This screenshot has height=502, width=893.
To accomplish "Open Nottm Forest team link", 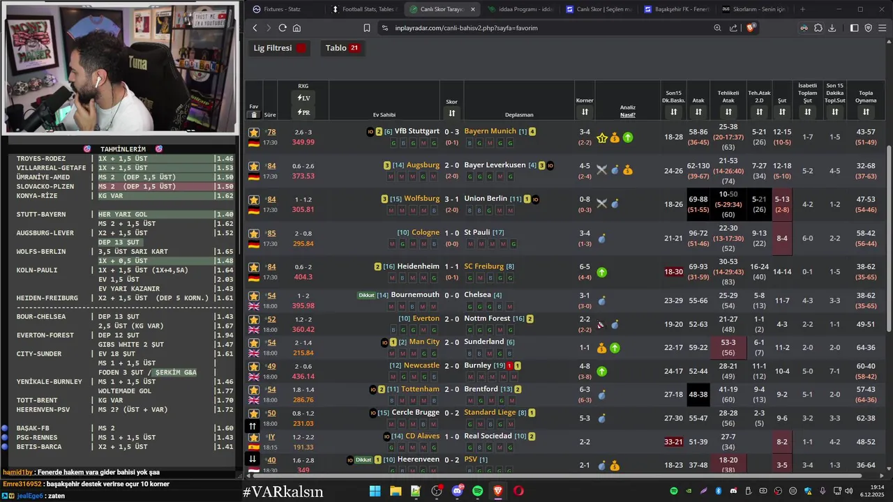I will [487, 319].
